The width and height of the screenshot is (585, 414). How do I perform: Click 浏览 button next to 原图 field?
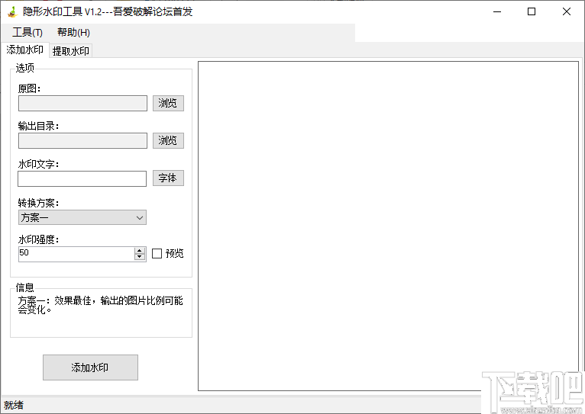pos(168,103)
